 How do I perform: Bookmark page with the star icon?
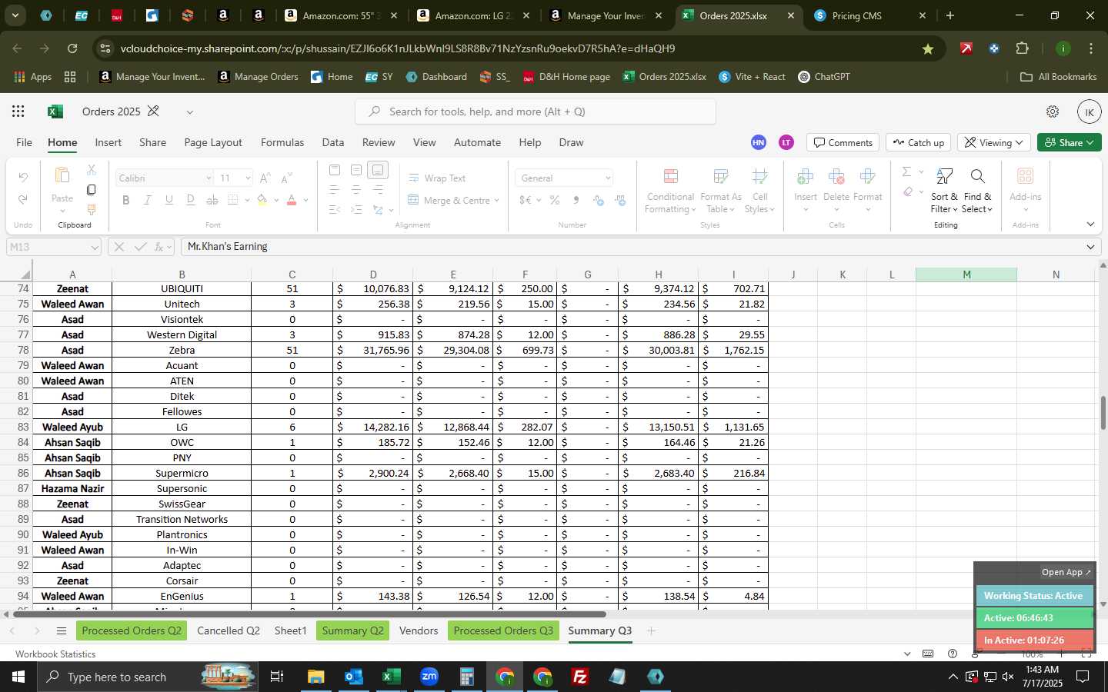[x=928, y=48]
